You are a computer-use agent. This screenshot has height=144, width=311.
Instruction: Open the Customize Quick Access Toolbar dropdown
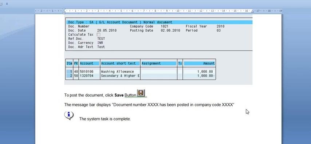(7, 4)
